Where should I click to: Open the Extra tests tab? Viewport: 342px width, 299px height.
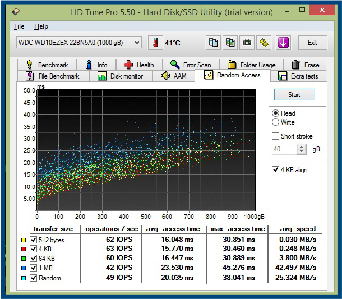(x=298, y=76)
